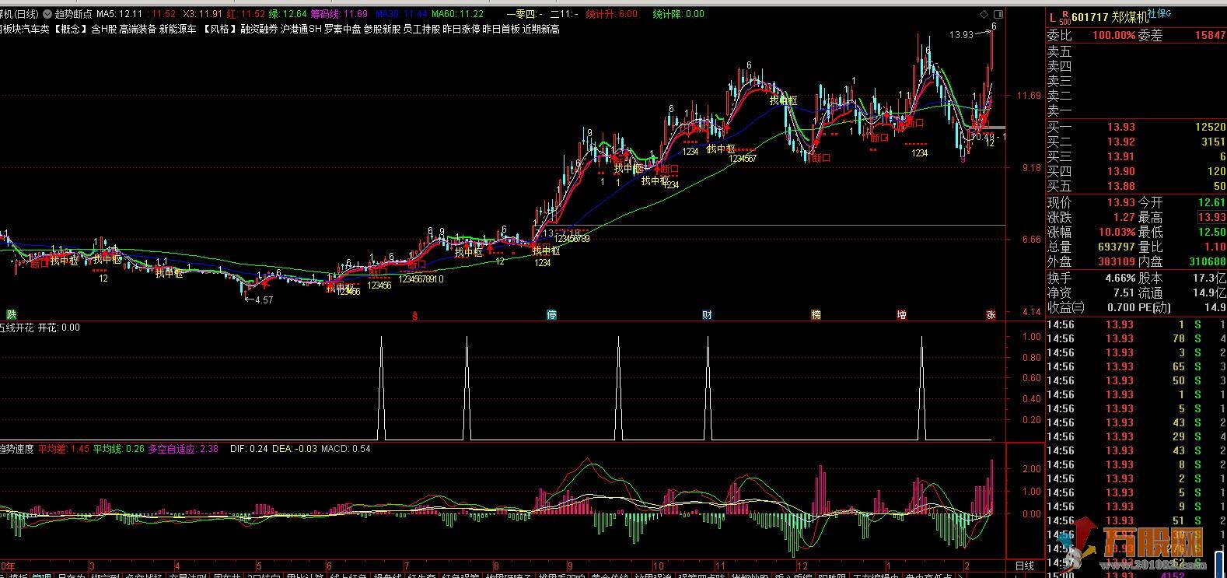Click the 买五 row at 13.88
The image size is (1227, 578).
[1136, 186]
